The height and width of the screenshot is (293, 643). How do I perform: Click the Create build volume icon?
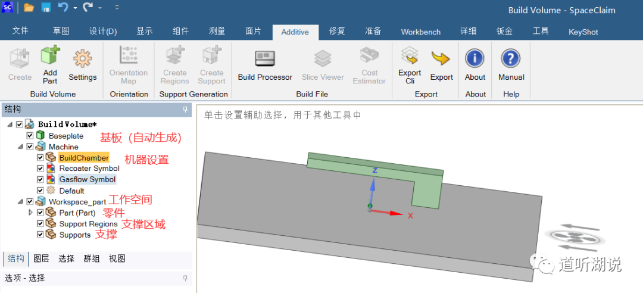(20, 59)
